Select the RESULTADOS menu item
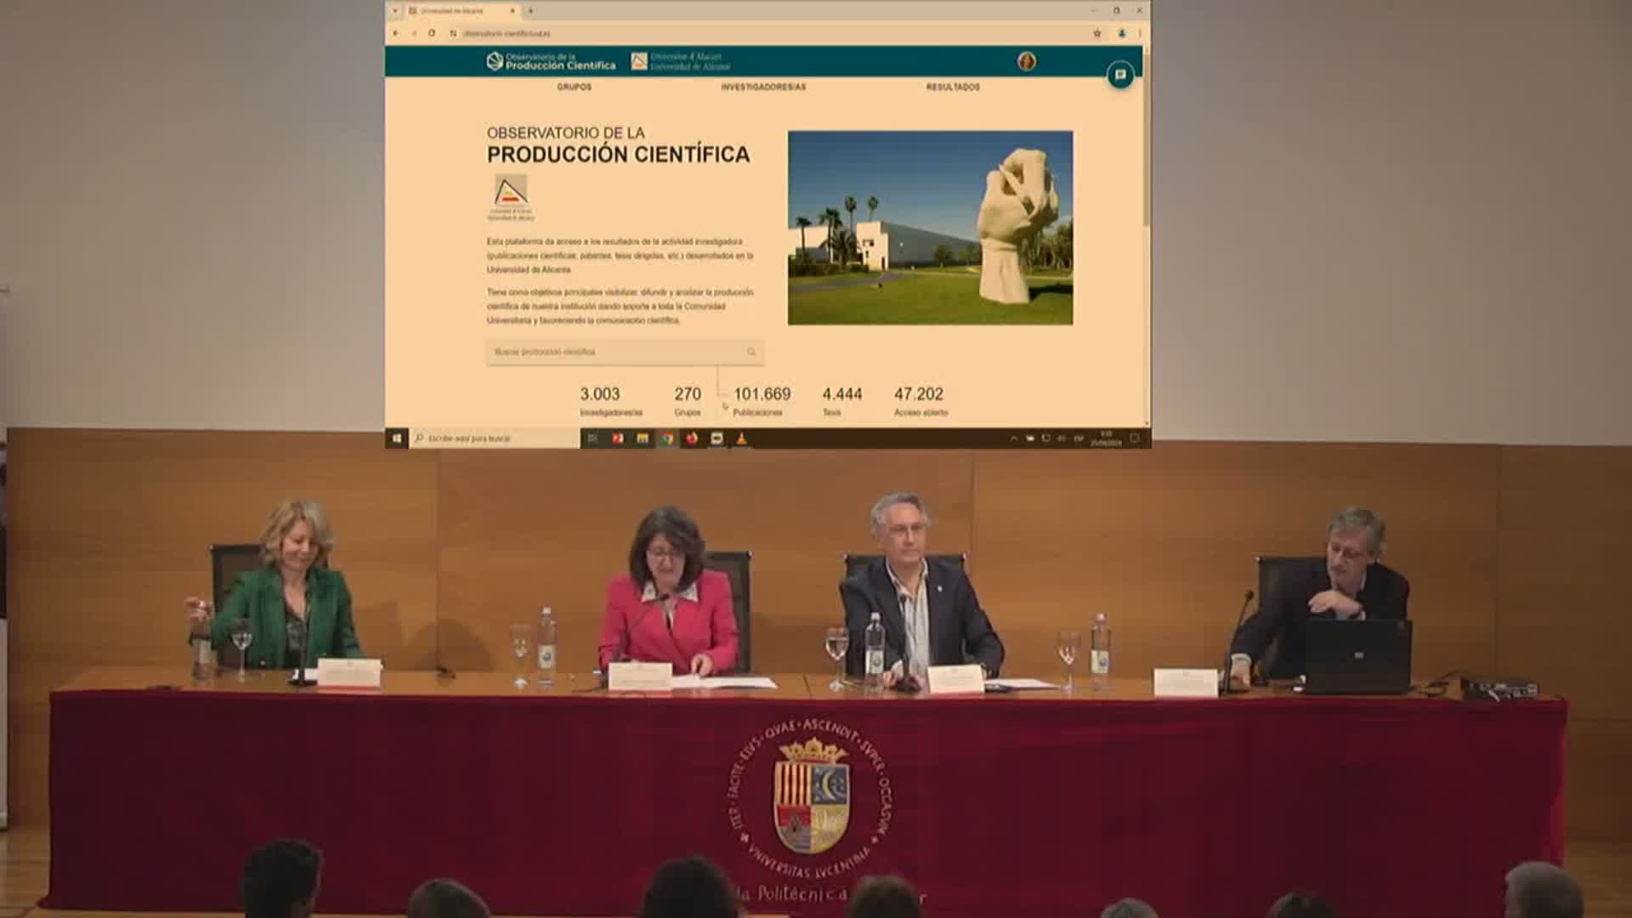Image resolution: width=1632 pixels, height=918 pixels. tap(953, 87)
